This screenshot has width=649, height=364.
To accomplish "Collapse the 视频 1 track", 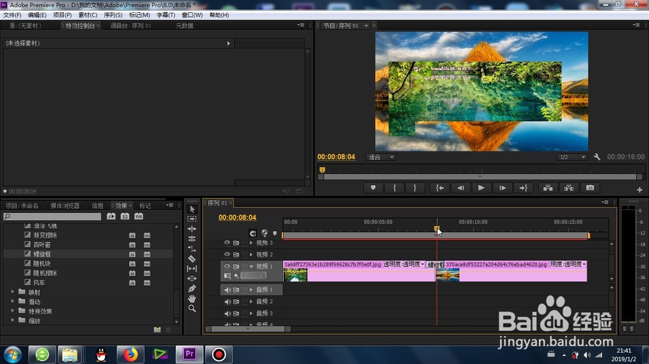I will click(251, 266).
